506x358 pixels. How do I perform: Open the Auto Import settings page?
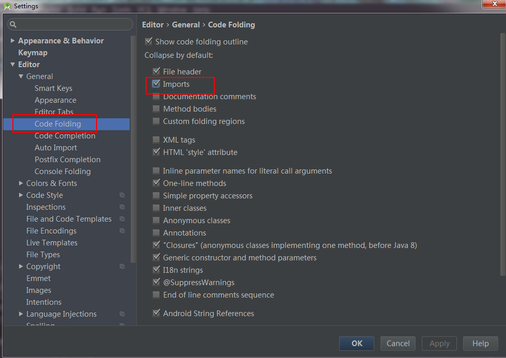pyautogui.click(x=56, y=148)
